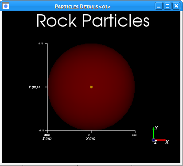The image size is (183, 166).
Task: Click the blue Z axis dot
Action: (153, 140)
